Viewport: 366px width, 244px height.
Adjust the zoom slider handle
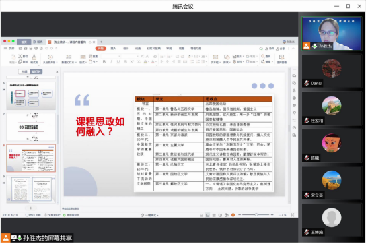[256, 214]
